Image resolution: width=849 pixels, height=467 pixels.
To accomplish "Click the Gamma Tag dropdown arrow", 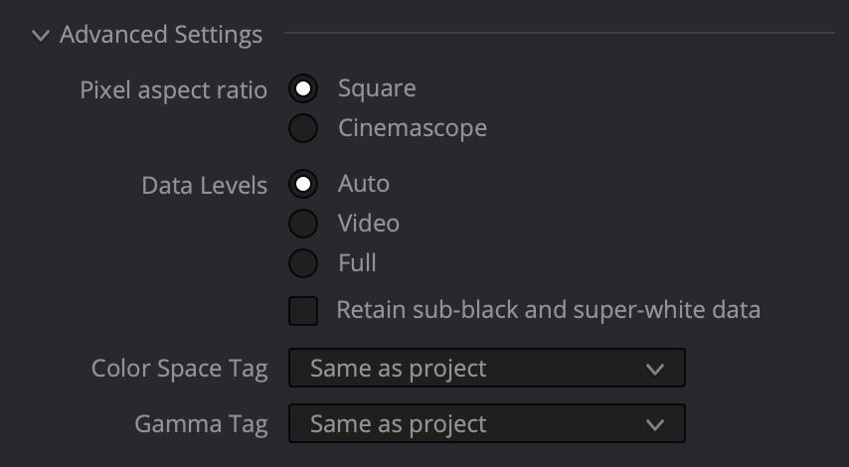I will pos(655,425).
